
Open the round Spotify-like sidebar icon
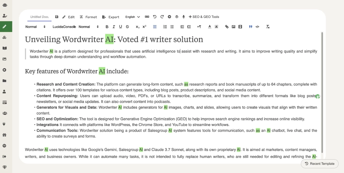click(x=5, y=146)
